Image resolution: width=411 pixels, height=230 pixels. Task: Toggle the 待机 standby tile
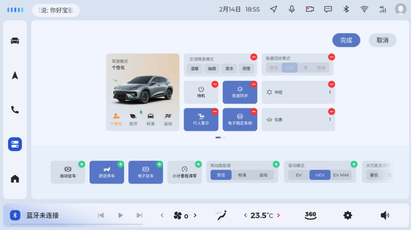click(x=201, y=92)
